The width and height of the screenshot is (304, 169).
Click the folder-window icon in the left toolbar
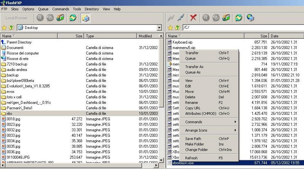point(85,18)
